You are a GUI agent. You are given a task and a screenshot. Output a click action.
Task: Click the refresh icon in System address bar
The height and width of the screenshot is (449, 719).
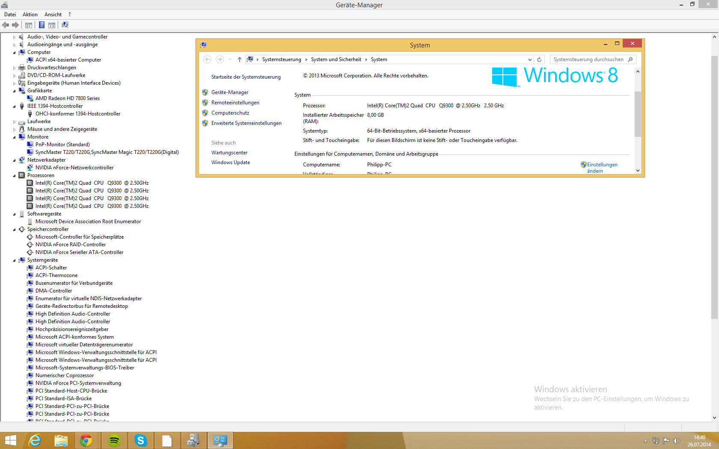539,59
